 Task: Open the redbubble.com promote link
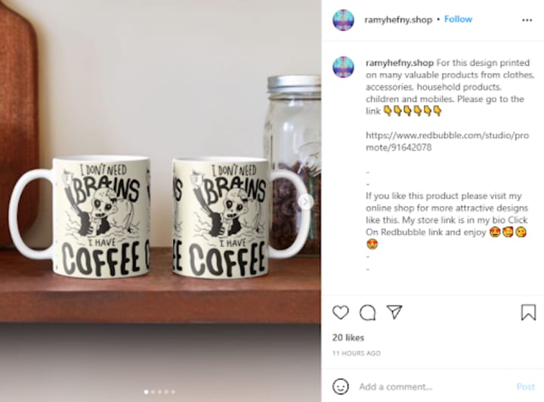click(x=447, y=141)
